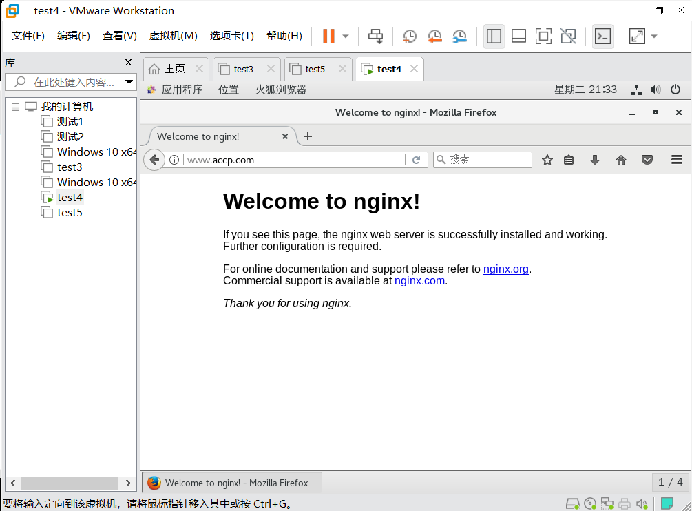Click 火狐浏览器 in the guest top bar

click(x=281, y=90)
